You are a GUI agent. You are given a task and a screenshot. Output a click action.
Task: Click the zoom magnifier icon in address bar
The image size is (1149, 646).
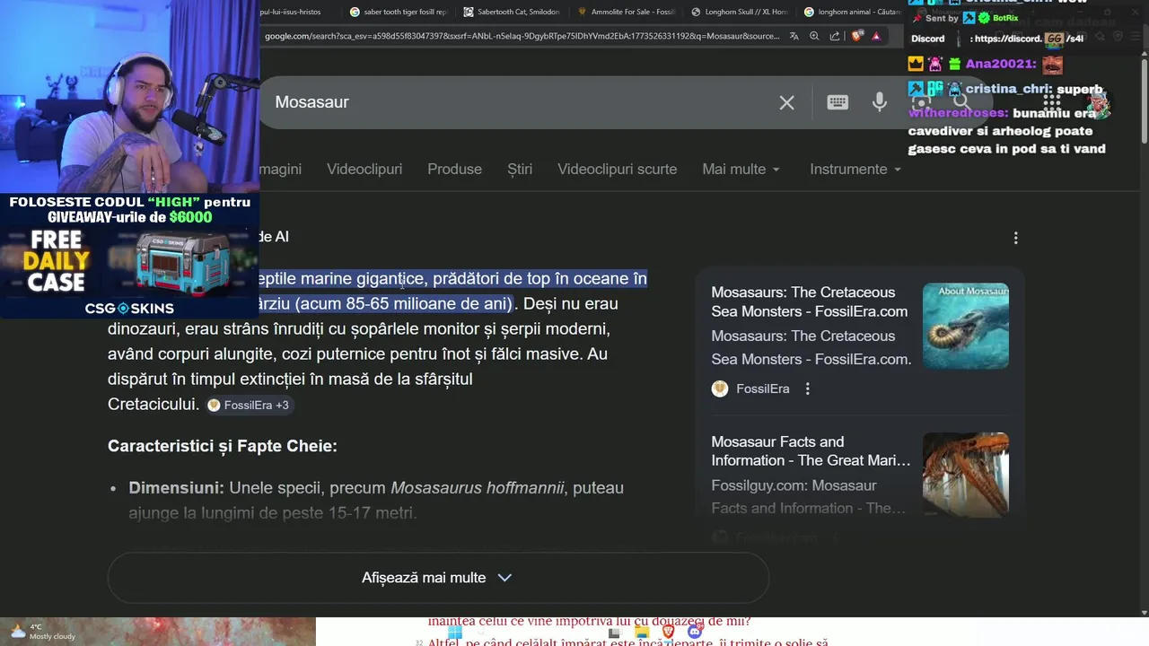[x=814, y=36]
